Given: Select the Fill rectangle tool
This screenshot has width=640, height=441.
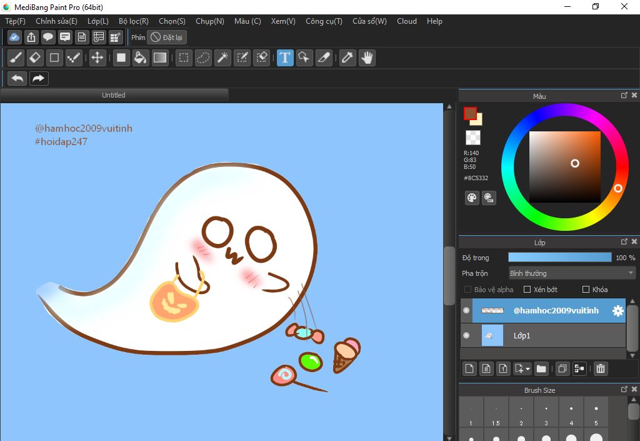Looking at the screenshot, I should pyautogui.click(x=121, y=58).
